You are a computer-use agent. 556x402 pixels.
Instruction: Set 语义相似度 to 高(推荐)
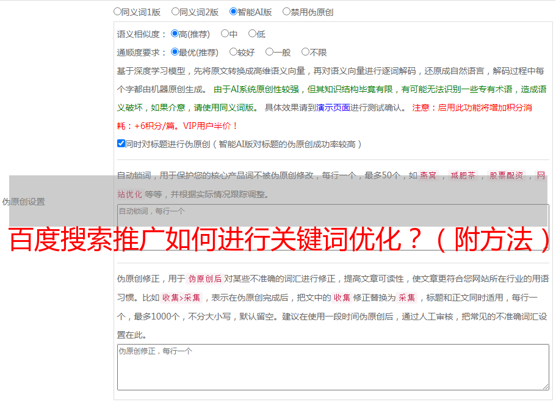tap(175, 34)
